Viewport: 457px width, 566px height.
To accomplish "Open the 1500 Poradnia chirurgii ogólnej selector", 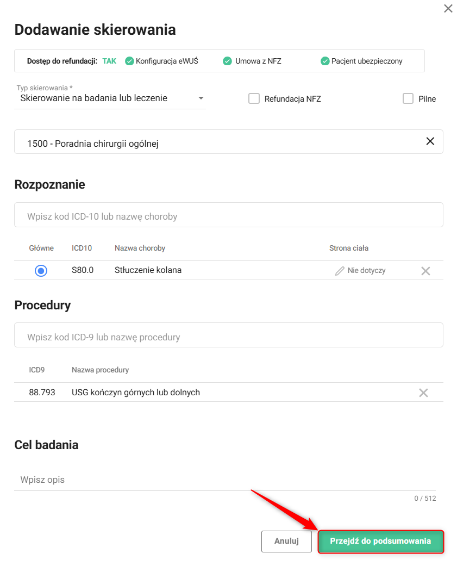I will click(217, 144).
